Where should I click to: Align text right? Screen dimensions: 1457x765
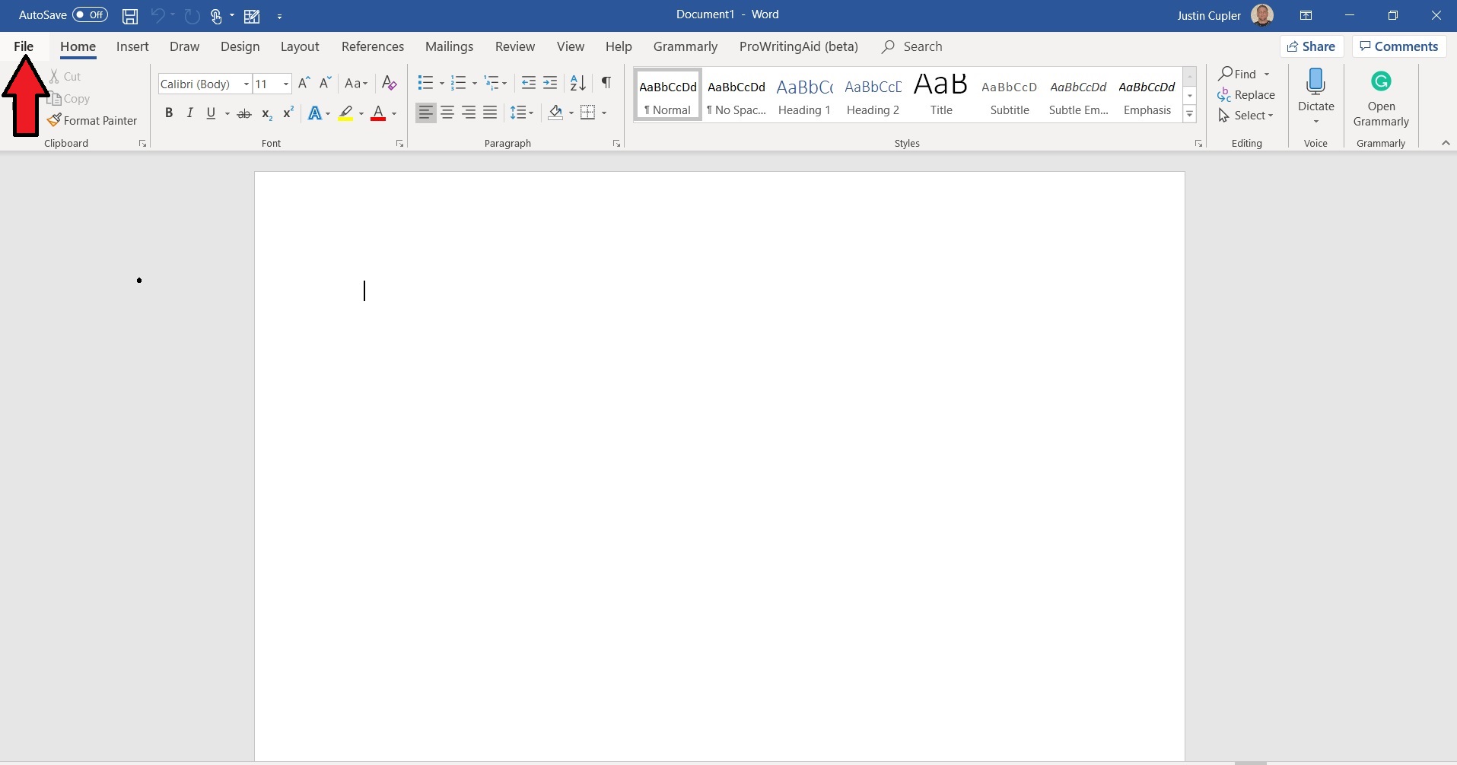[469, 113]
